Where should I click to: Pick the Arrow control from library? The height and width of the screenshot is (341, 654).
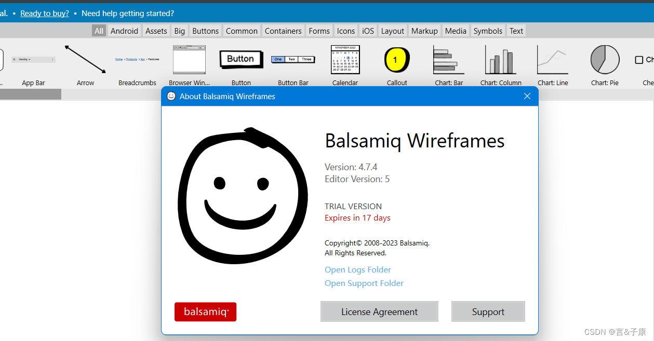pyautogui.click(x=85, y=59)
